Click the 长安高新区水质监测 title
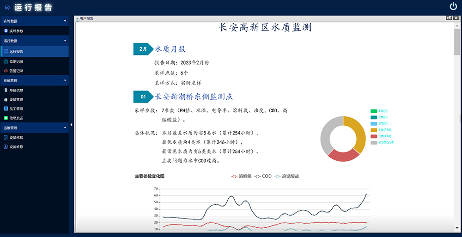Image resolution: width=462 pixels, height=237 pixels. (x=265, y=27)
